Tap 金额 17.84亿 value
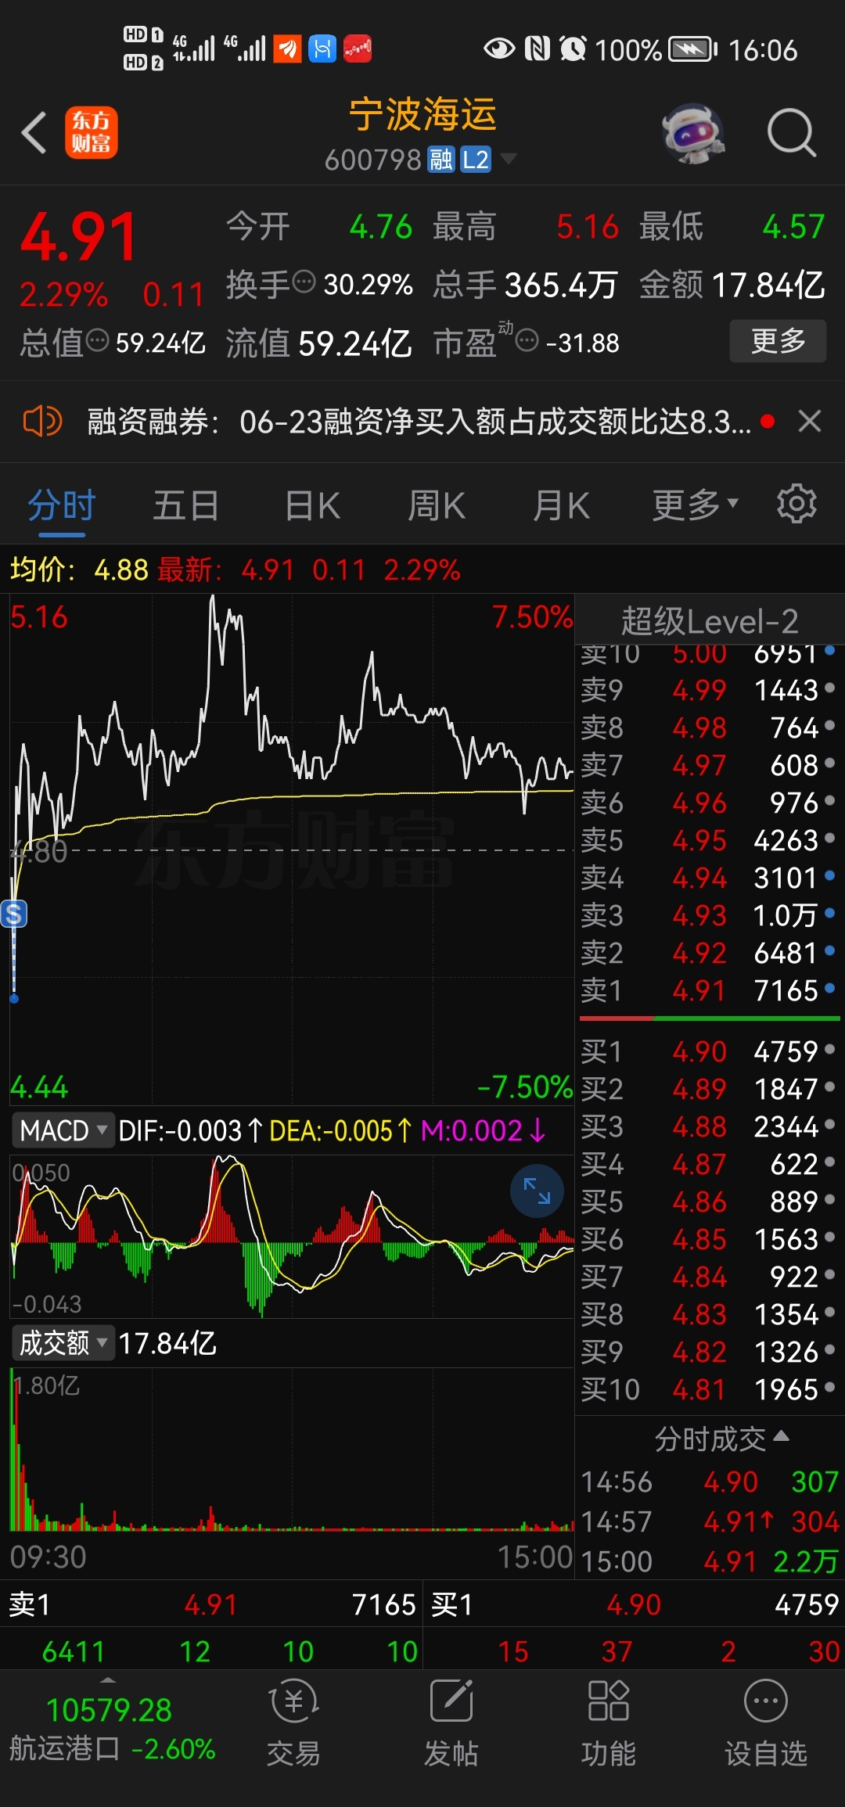 click(x=768, y=285)
